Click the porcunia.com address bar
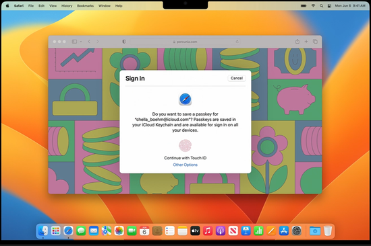This screenshot has width=371, height=246. [185, 42]
